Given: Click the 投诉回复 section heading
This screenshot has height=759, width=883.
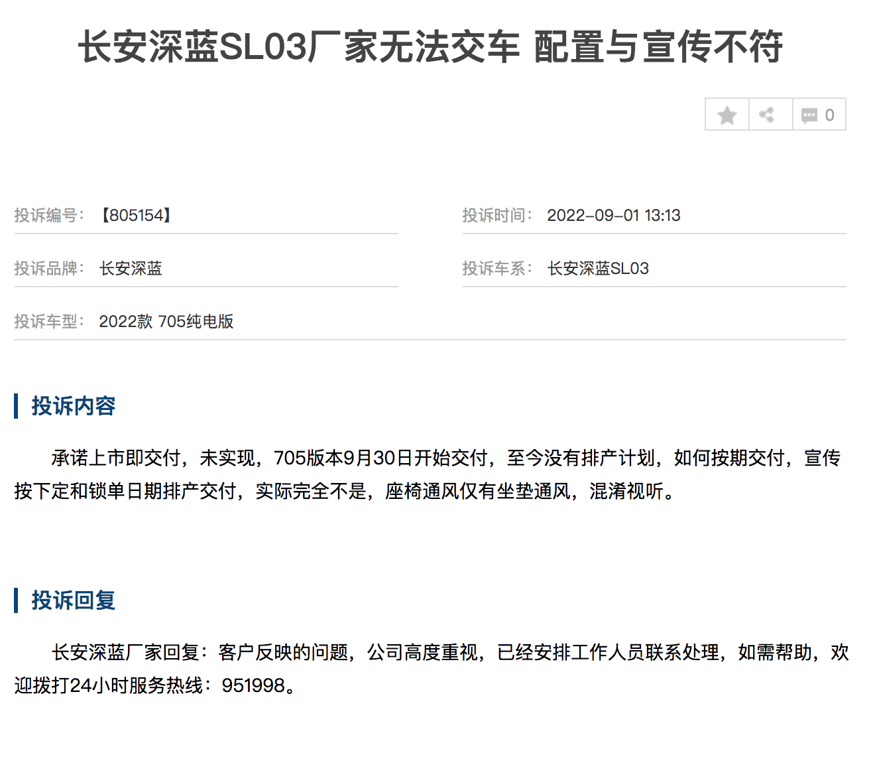Looking at the screenshot, I should 74,600.
